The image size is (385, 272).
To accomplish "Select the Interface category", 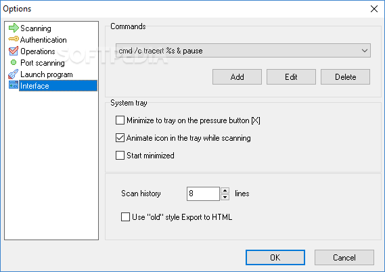I will tap(58, 86).
